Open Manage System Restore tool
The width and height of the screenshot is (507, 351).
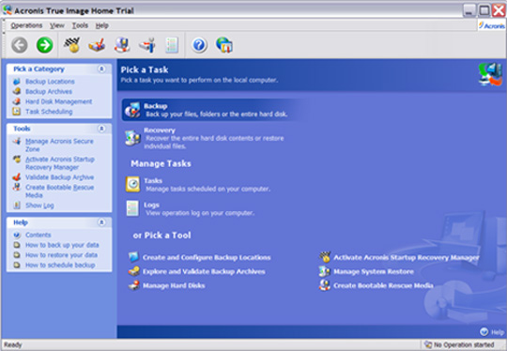374,271
